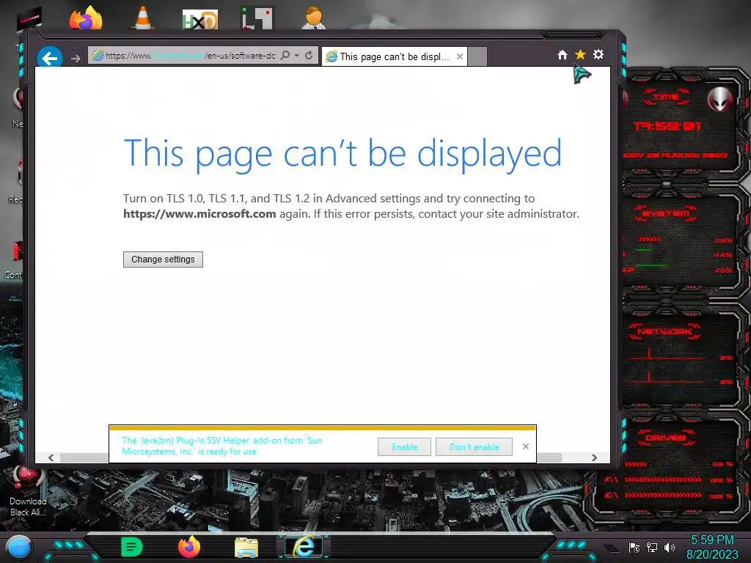The height and width of the screenshot is (563, 751).
Task: Click the search magnifier in address bar
Action: [x=285, y=56]
